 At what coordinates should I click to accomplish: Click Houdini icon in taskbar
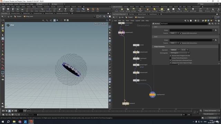point(31,122)
